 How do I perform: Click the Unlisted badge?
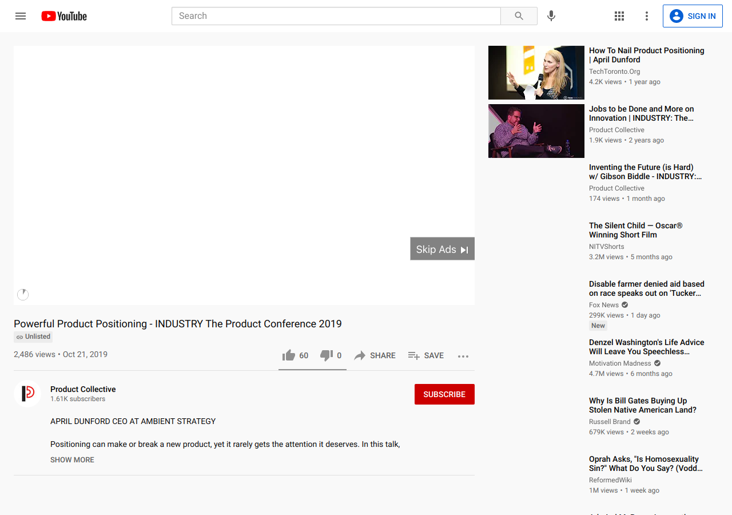33,337
